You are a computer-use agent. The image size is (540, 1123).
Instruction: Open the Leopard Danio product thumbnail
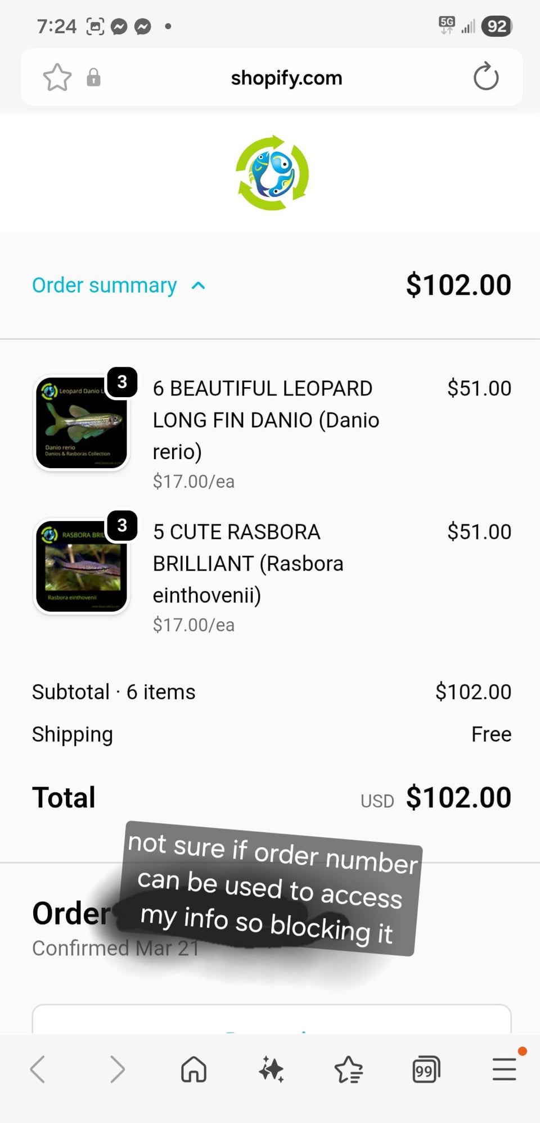[x=82, y=423]
